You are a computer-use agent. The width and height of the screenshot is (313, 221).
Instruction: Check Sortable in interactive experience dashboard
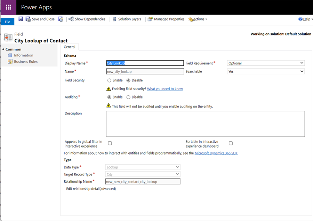pos(231,143)
